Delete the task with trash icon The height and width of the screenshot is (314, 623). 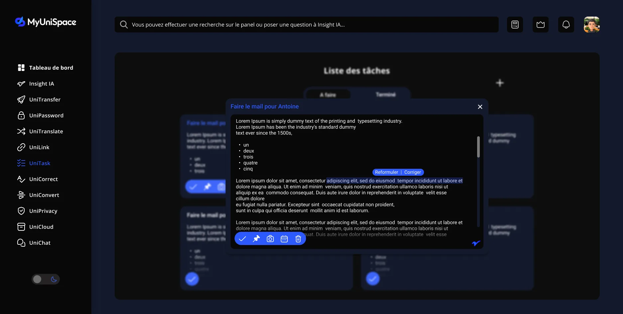coord(298,239)
